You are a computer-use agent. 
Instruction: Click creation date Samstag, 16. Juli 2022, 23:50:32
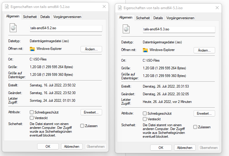pos(53,85)
